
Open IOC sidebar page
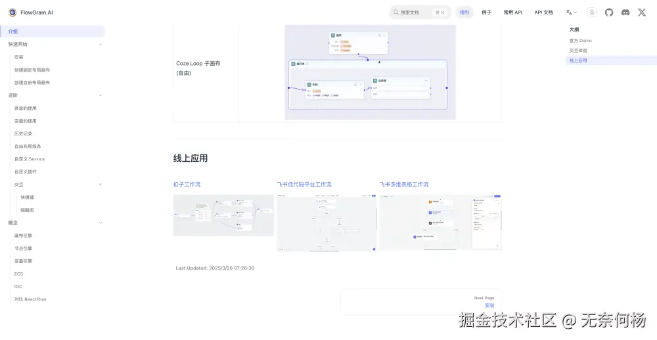[x=18, y=287]
